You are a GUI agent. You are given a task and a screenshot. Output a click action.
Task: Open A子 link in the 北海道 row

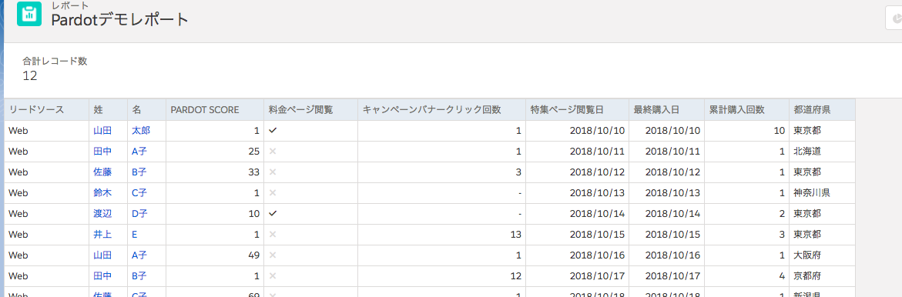click(x=139, y=151)
